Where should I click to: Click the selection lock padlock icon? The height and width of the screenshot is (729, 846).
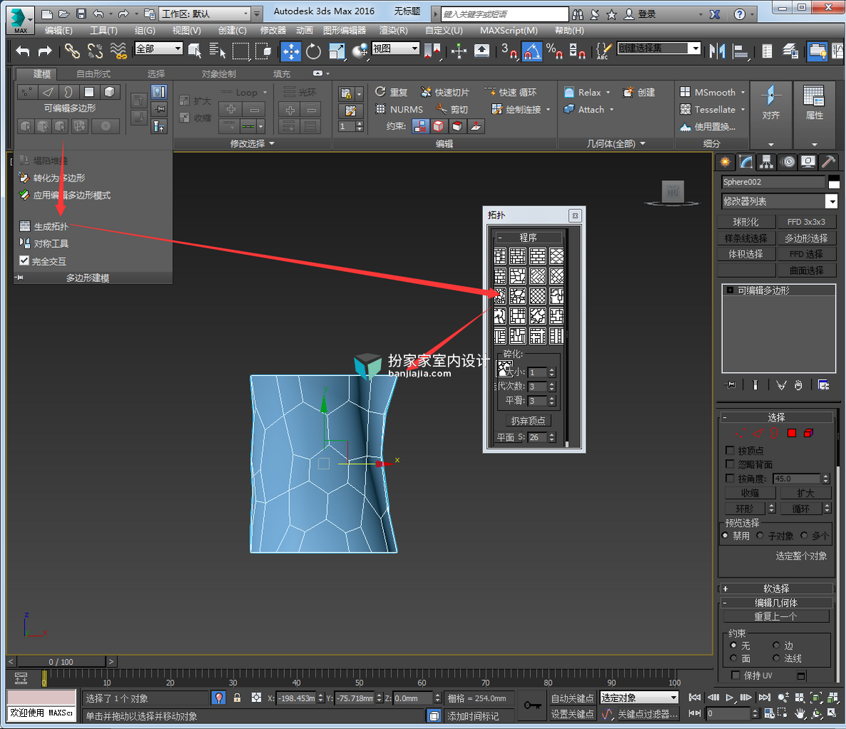click(x=237, y=698)
